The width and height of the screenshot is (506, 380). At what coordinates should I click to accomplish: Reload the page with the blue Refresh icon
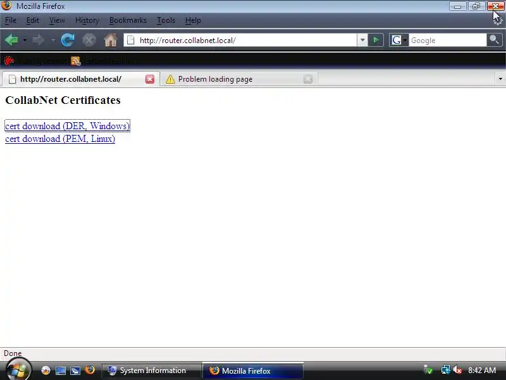coord(68,40)
